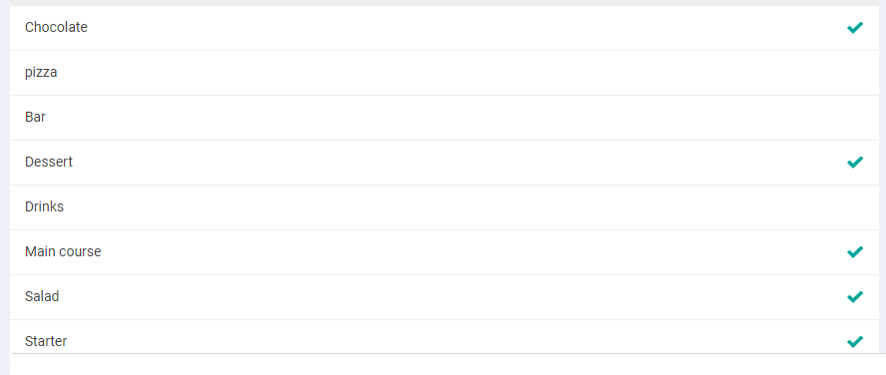Screen dimensions: 886x375
Task: Select the Chocolate category row
Action: click(444, 28)
